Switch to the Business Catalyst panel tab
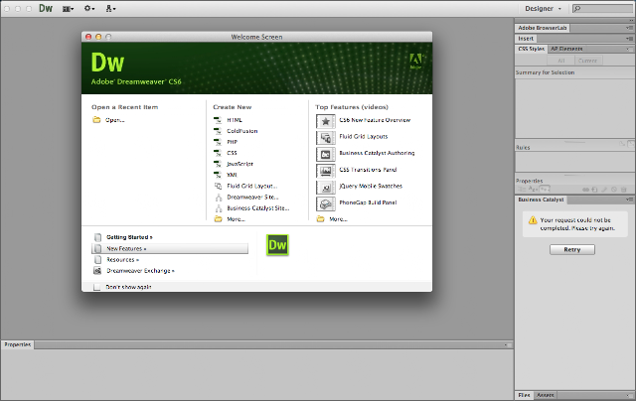Image resolution: width=636 pixels, height=401 pixels. [x=541, y=200]
